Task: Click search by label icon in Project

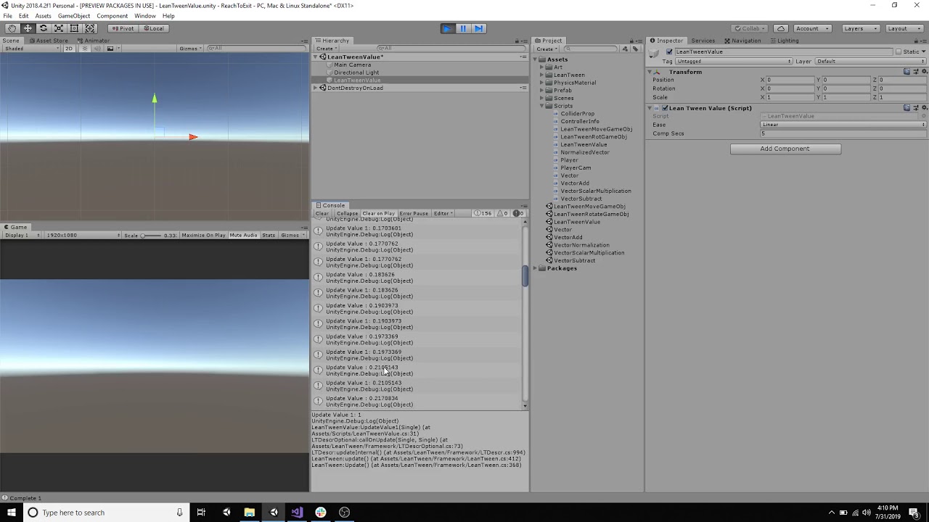Action: pyautogui.click(x=634, y=49)
